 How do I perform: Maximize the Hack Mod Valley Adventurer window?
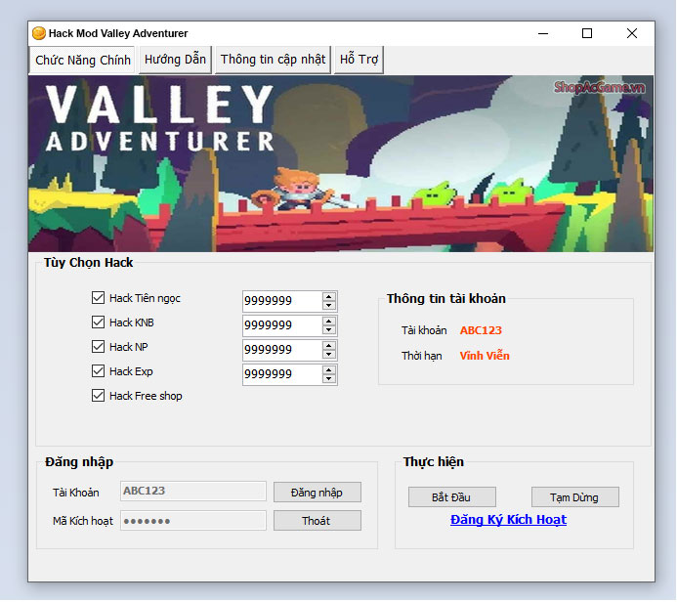point(587,33)
